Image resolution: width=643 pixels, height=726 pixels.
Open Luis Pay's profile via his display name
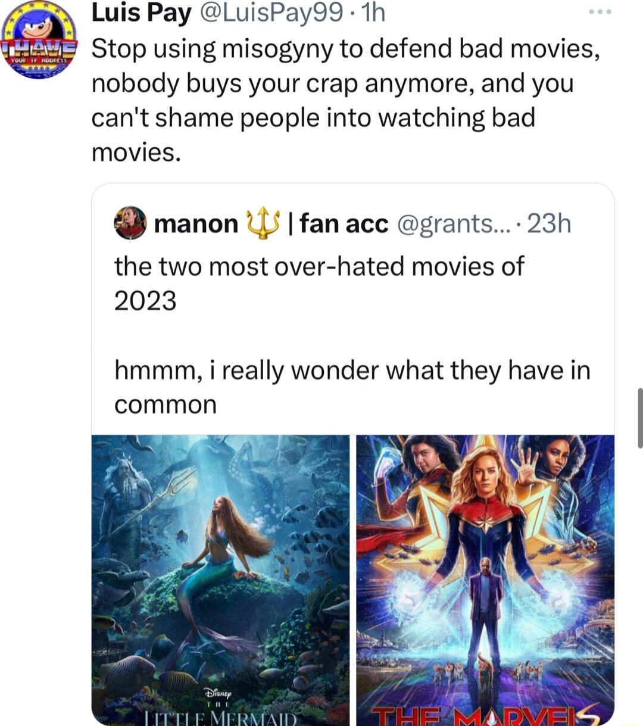tap(141, 13)
